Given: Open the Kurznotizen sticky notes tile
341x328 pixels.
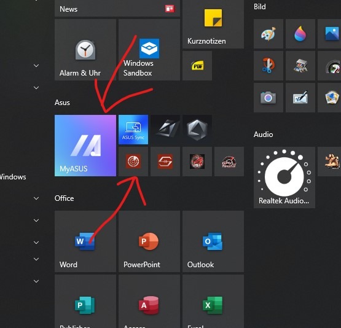Looking at the screenshot, I should coord(213,24).
